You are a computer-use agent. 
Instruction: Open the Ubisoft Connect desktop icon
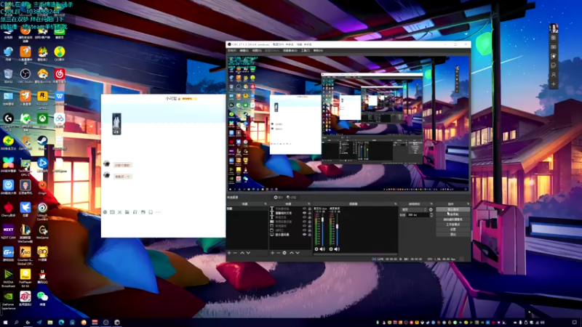[x=42, y=211]
